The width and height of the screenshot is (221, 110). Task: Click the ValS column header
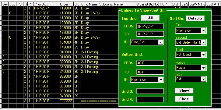(x=185, y=4)
